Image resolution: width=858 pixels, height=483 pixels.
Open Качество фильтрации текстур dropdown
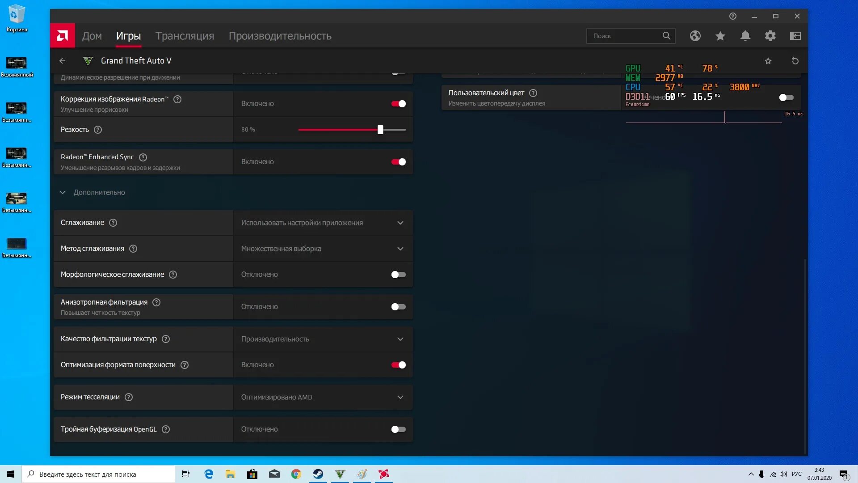coord(323,339)
